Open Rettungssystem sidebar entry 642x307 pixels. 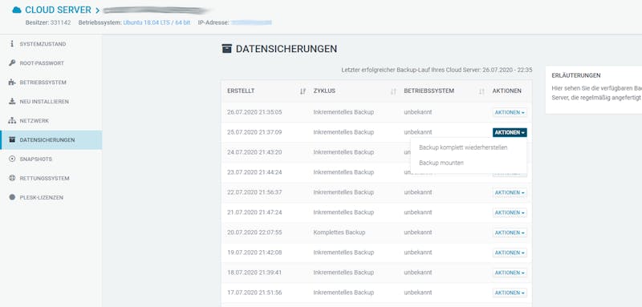point(51,178)
